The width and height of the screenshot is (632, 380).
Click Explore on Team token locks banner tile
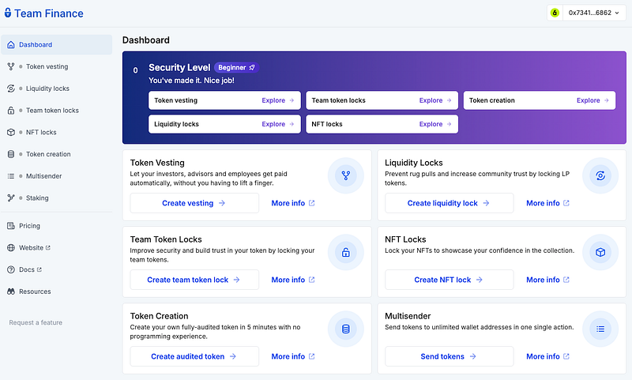[435, 100]
